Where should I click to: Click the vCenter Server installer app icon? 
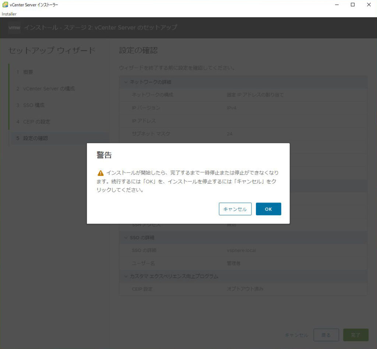click(5, 4)
